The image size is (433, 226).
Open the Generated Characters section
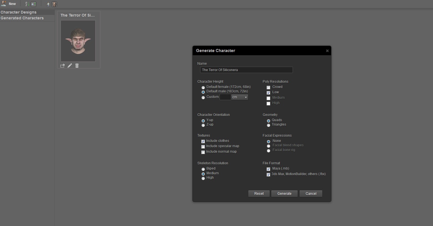pos(22,18)
